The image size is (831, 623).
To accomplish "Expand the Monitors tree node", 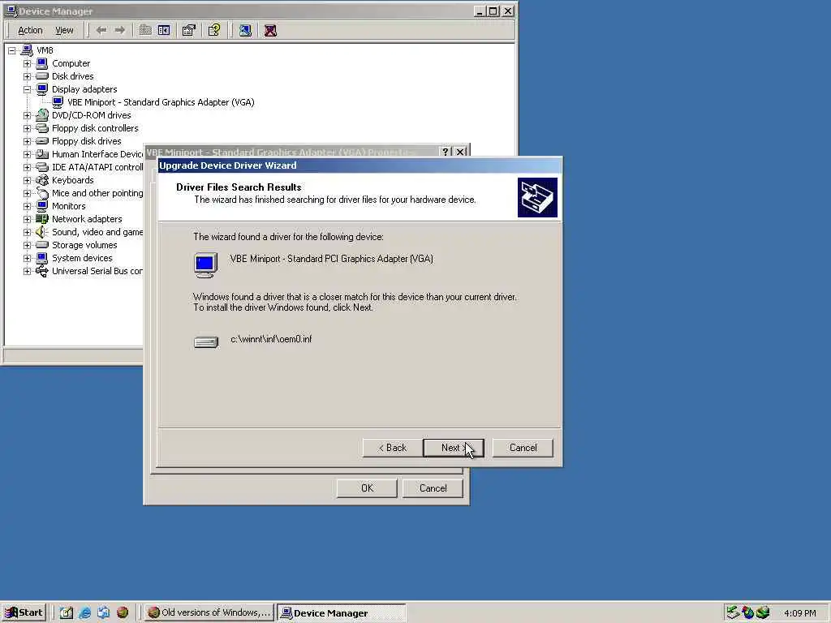I will [27, 207].
